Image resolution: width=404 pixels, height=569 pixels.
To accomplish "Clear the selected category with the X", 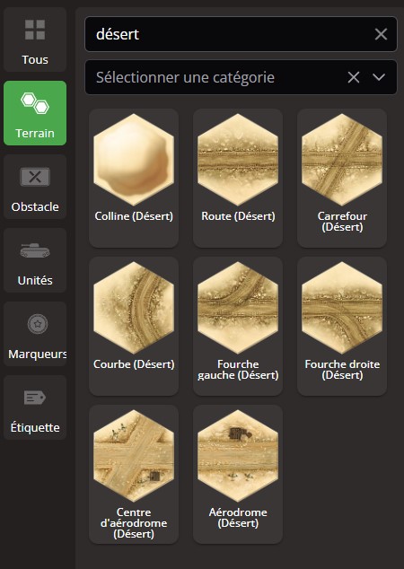I will [354, 77].
